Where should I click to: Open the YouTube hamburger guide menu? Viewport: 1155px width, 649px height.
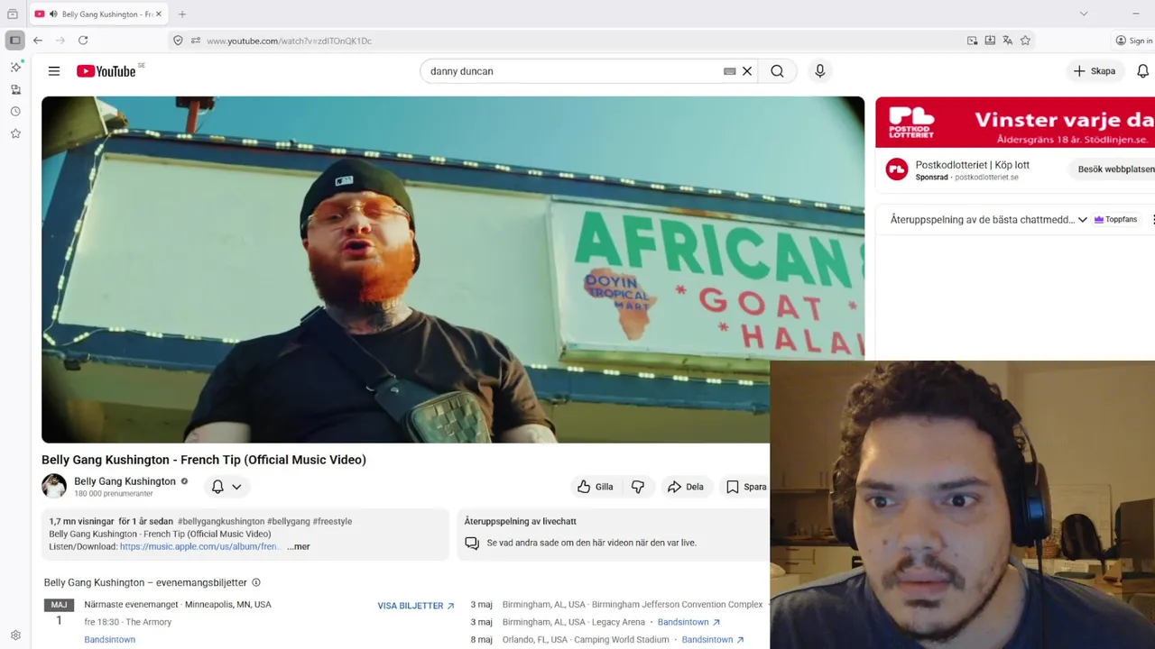coord(54,71)
